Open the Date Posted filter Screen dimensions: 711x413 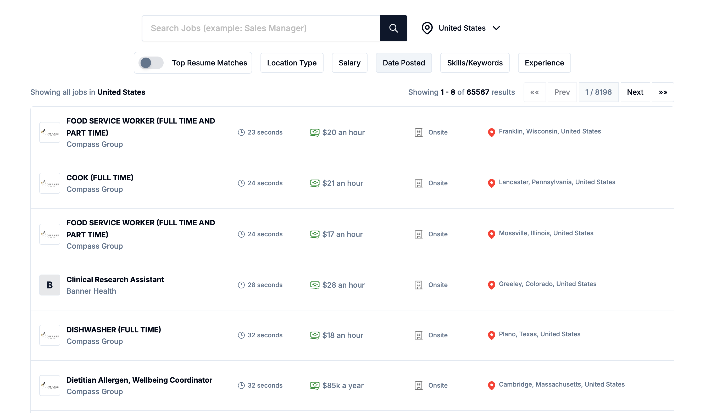404,63
